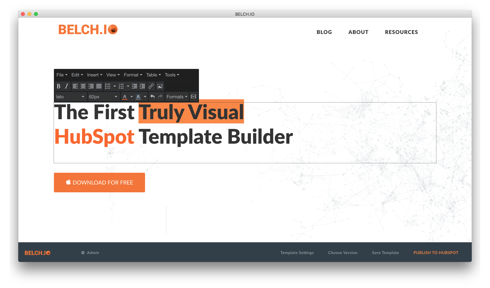Click Choose Version
Screen dimensions: 490x288
coord(343,253)
